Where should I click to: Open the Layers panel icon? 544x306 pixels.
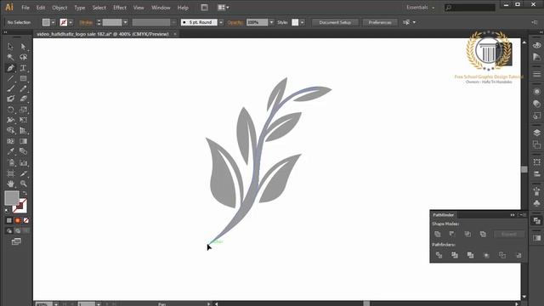pyautogui.click(x=536, y=133)
